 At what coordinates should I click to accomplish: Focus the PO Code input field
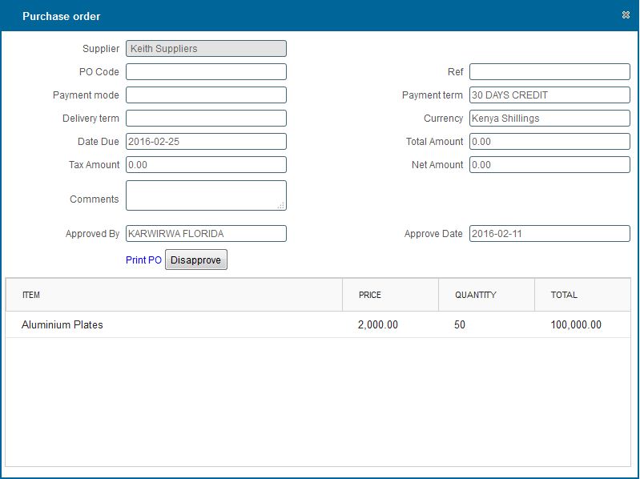(206, 72)
